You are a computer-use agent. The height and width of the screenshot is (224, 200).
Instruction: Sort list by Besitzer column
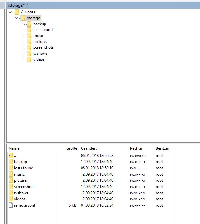coord(162,148)
